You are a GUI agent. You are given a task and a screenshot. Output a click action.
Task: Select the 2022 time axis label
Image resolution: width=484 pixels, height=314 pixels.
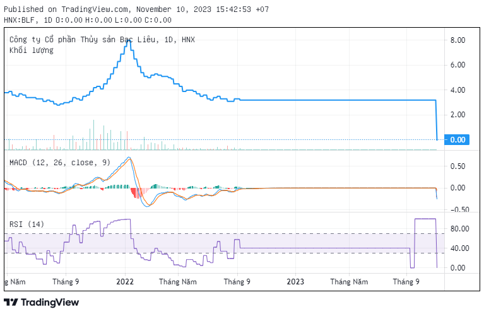(126, 282)
